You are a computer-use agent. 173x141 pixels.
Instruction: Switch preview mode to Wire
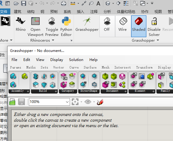(x=123, y=26)
